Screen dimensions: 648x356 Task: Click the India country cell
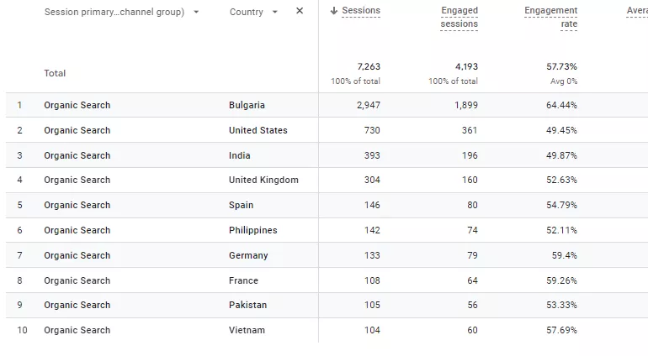(x=240, y=155)
